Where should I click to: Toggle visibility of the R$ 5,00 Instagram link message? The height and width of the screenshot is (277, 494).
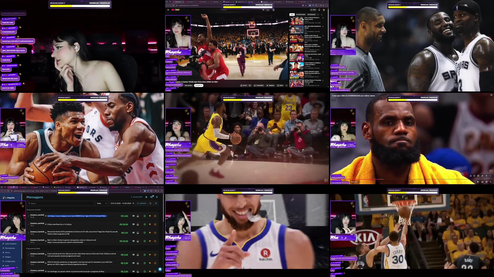click(x=133, y=216)
